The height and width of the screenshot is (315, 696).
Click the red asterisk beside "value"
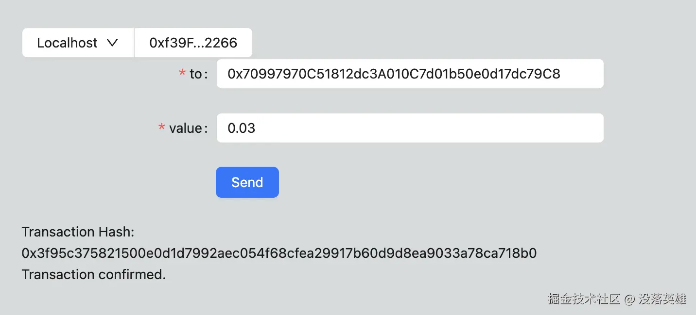pyautogui.click(x=162, y=128)
